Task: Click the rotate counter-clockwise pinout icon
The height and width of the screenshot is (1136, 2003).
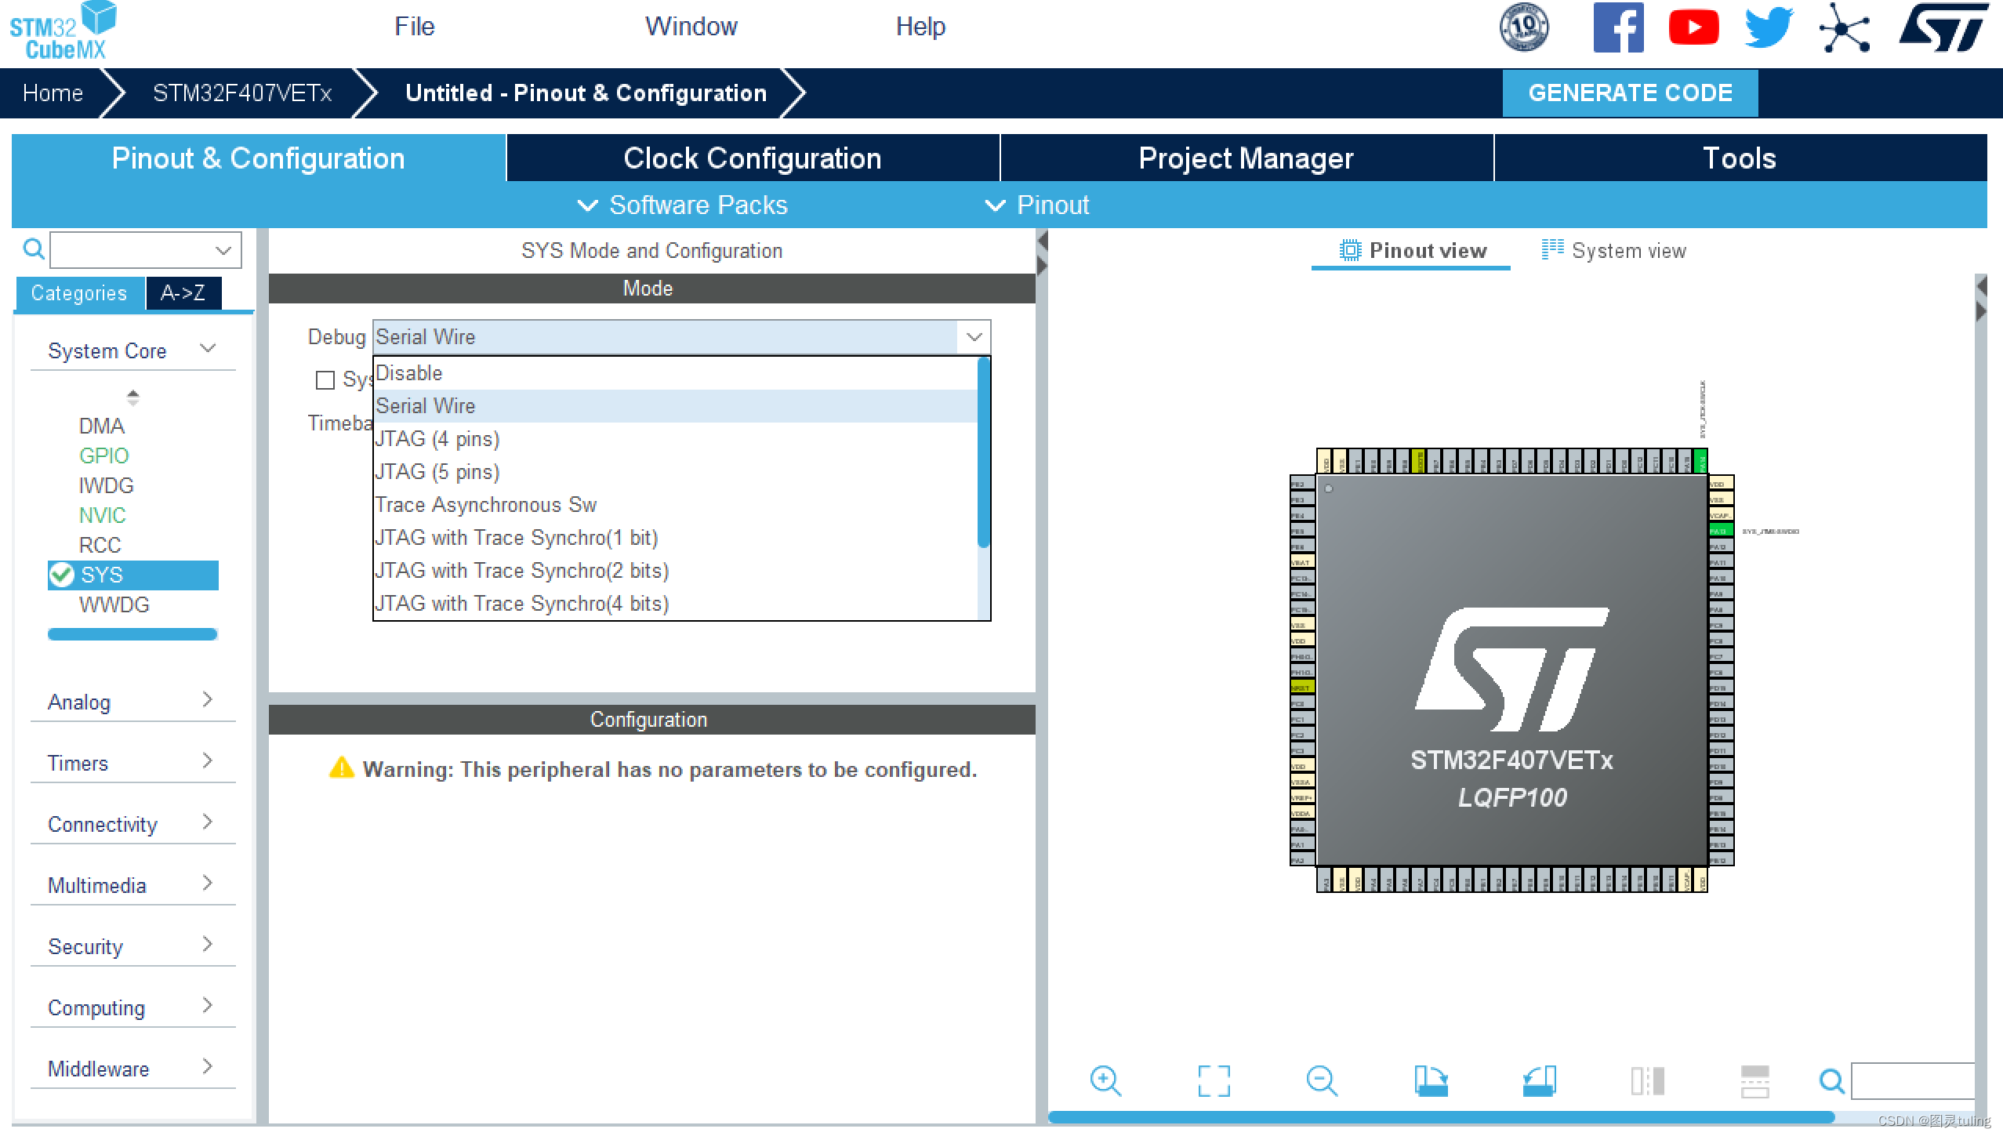Action: pyautogui.click(x=1539, y=1080)
